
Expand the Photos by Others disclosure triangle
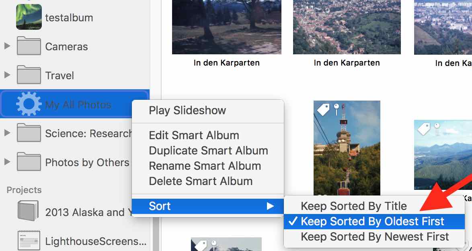coord(7,162)
